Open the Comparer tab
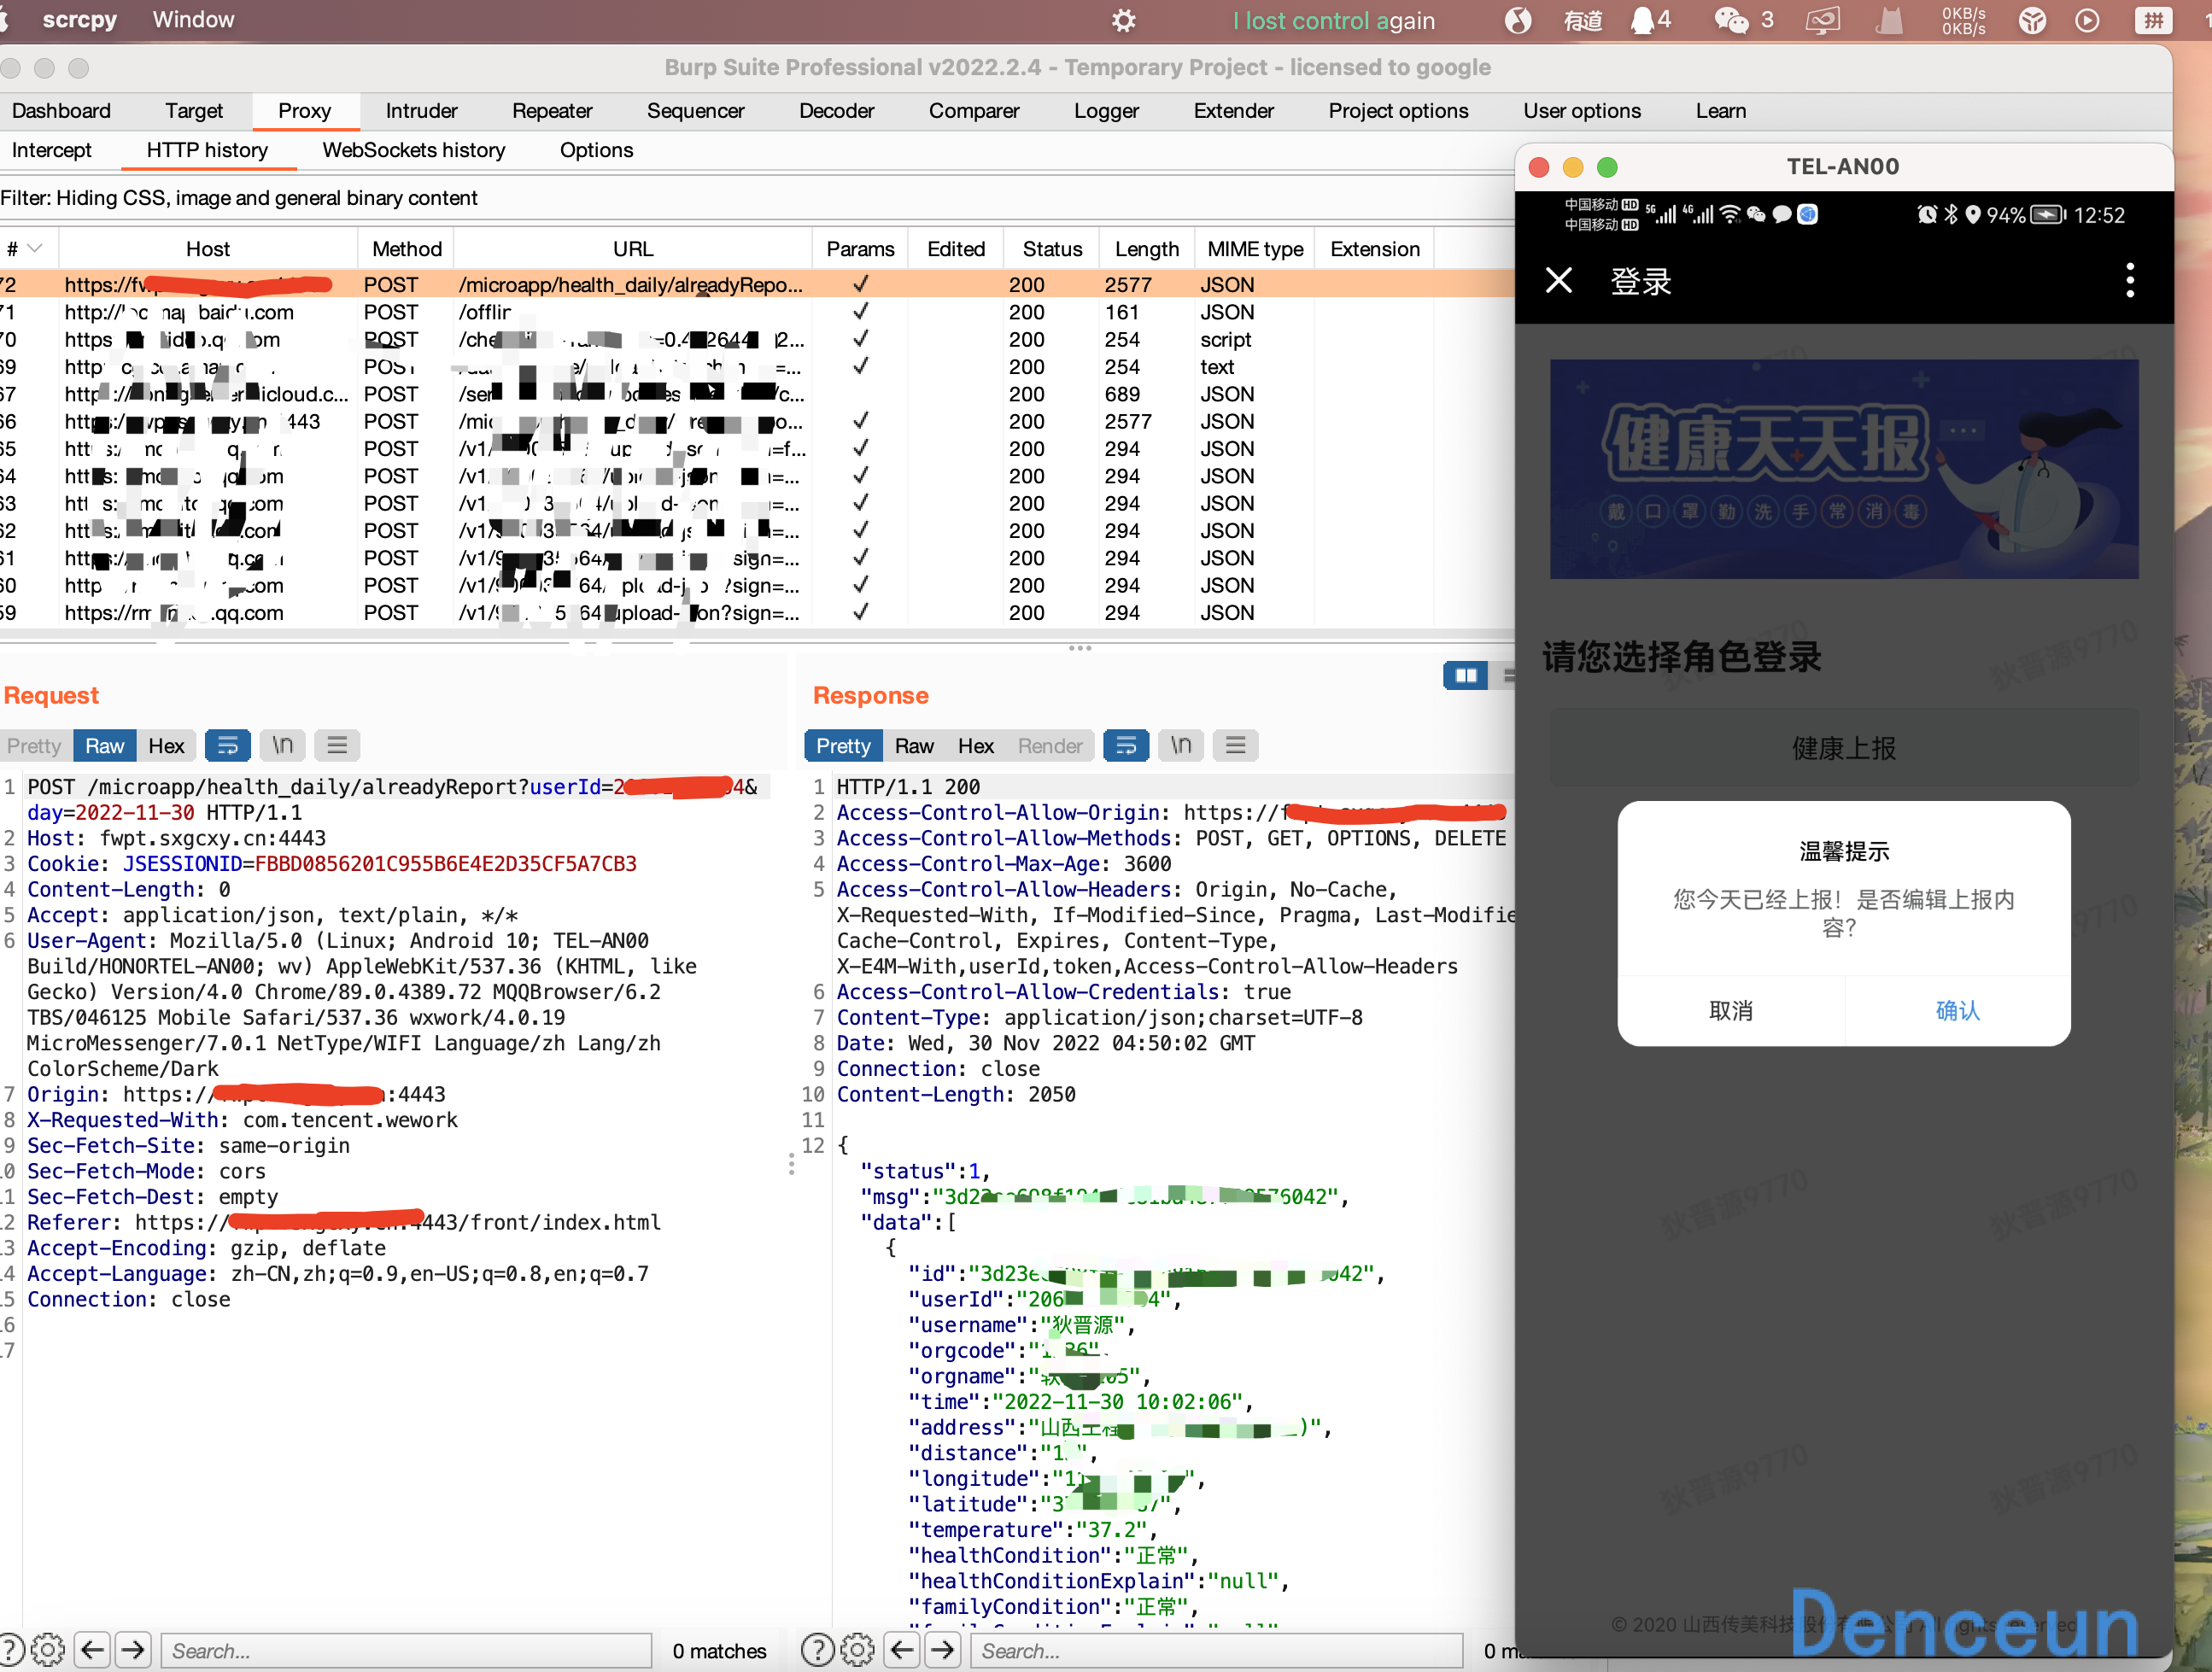The width and height of the screenshot is (2212, 1672). 973,111
